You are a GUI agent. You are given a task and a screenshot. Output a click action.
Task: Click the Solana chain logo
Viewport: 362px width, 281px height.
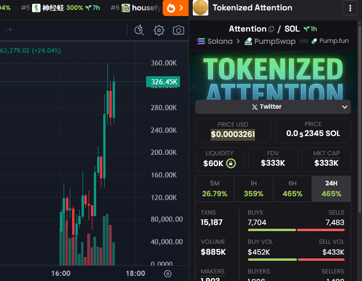coord(201,41)
